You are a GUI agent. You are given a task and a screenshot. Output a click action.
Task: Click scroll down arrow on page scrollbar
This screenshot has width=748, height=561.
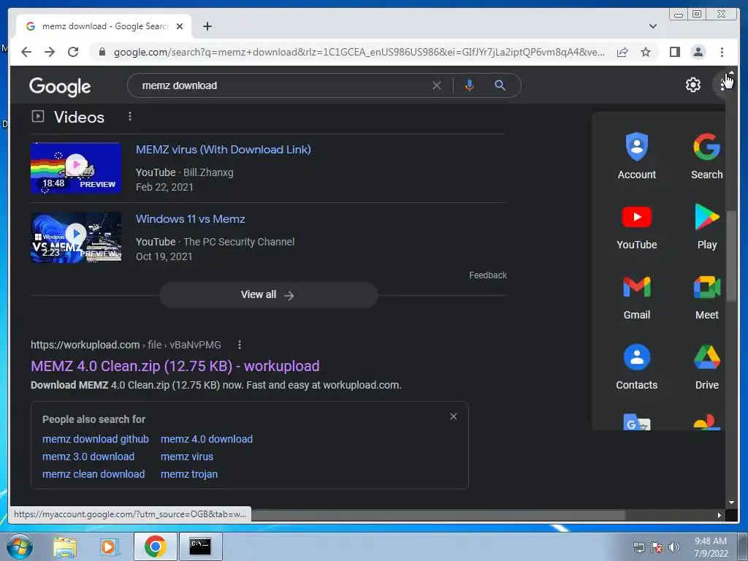click(731, 503)
